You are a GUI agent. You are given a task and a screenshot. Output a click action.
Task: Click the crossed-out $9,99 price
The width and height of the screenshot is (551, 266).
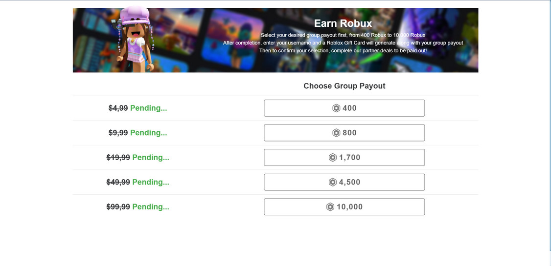[x=118, y=133]
